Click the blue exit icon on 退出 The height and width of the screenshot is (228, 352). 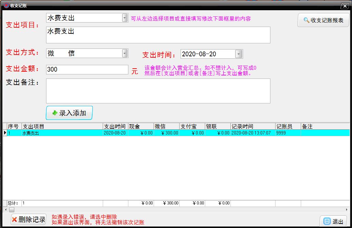pos(327,221)
